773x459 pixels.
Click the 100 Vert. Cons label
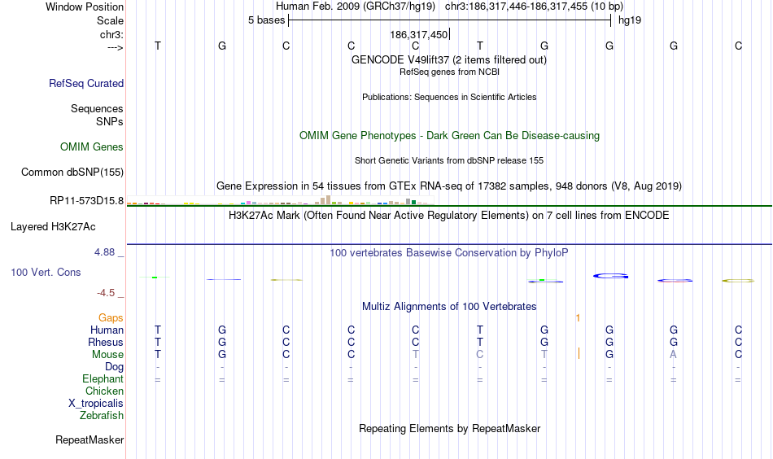[46, 272]
